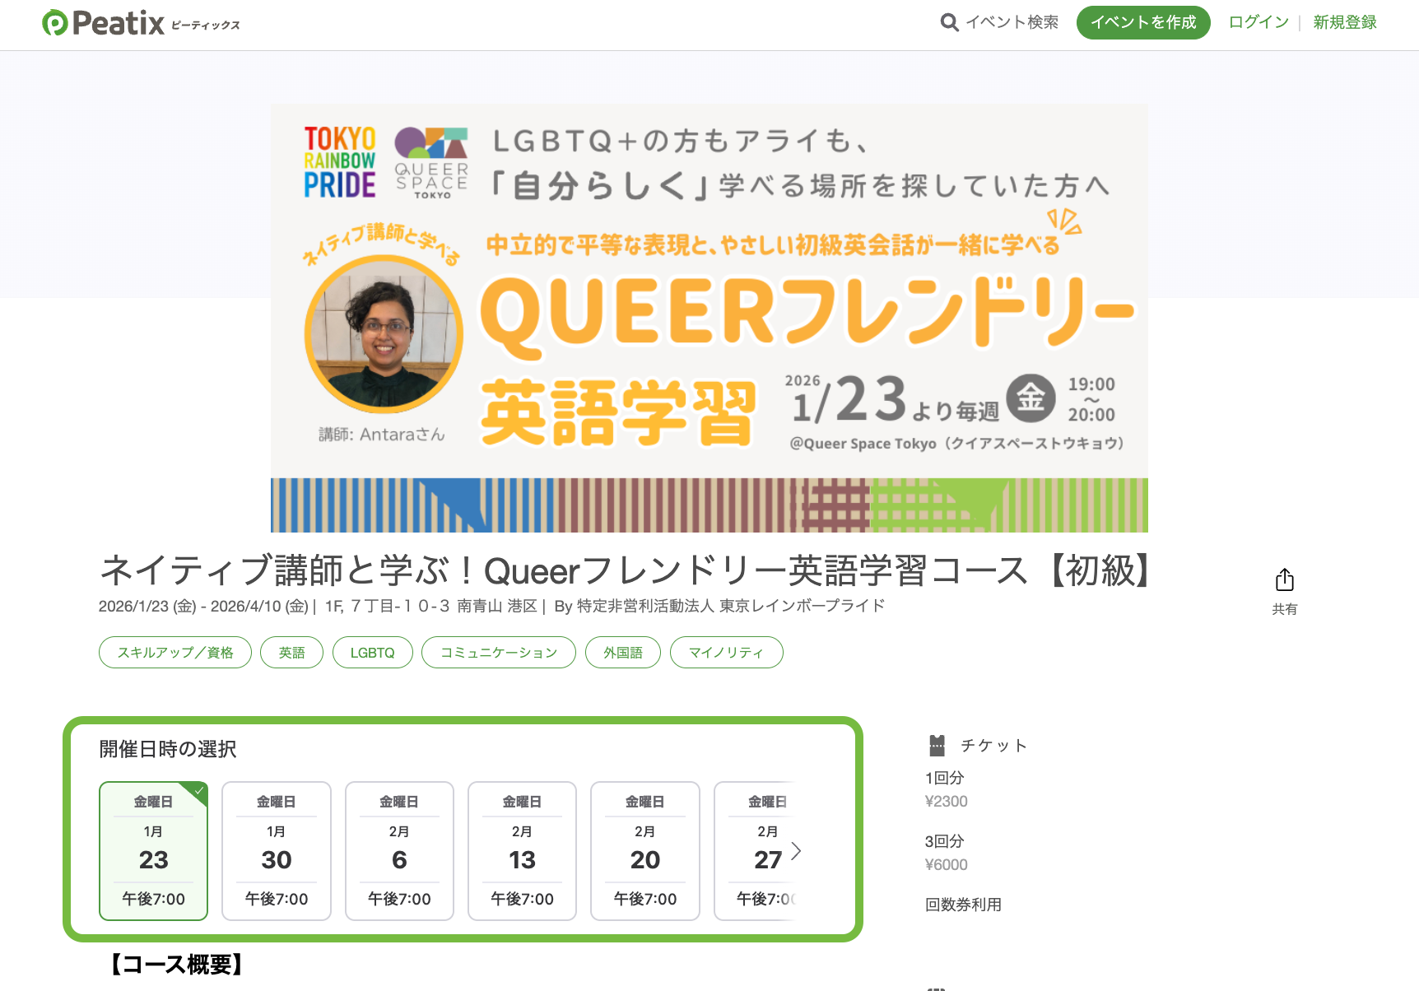
Task: Open the event banner image
Action: 709,318
